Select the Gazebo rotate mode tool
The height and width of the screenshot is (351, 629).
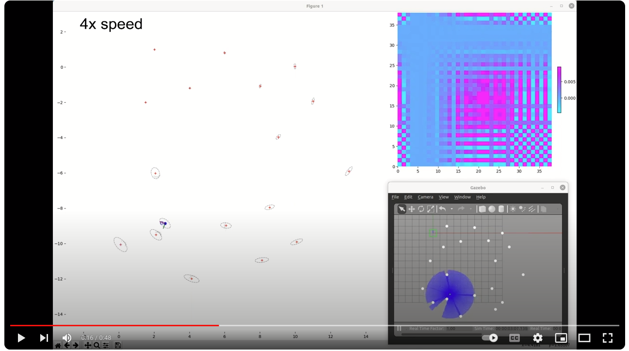[421, 209]
